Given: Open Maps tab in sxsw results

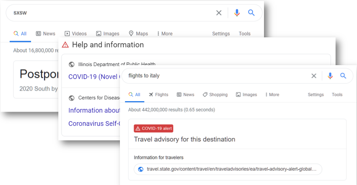Looking at the screenshot, I should click(x=139, y=34).
